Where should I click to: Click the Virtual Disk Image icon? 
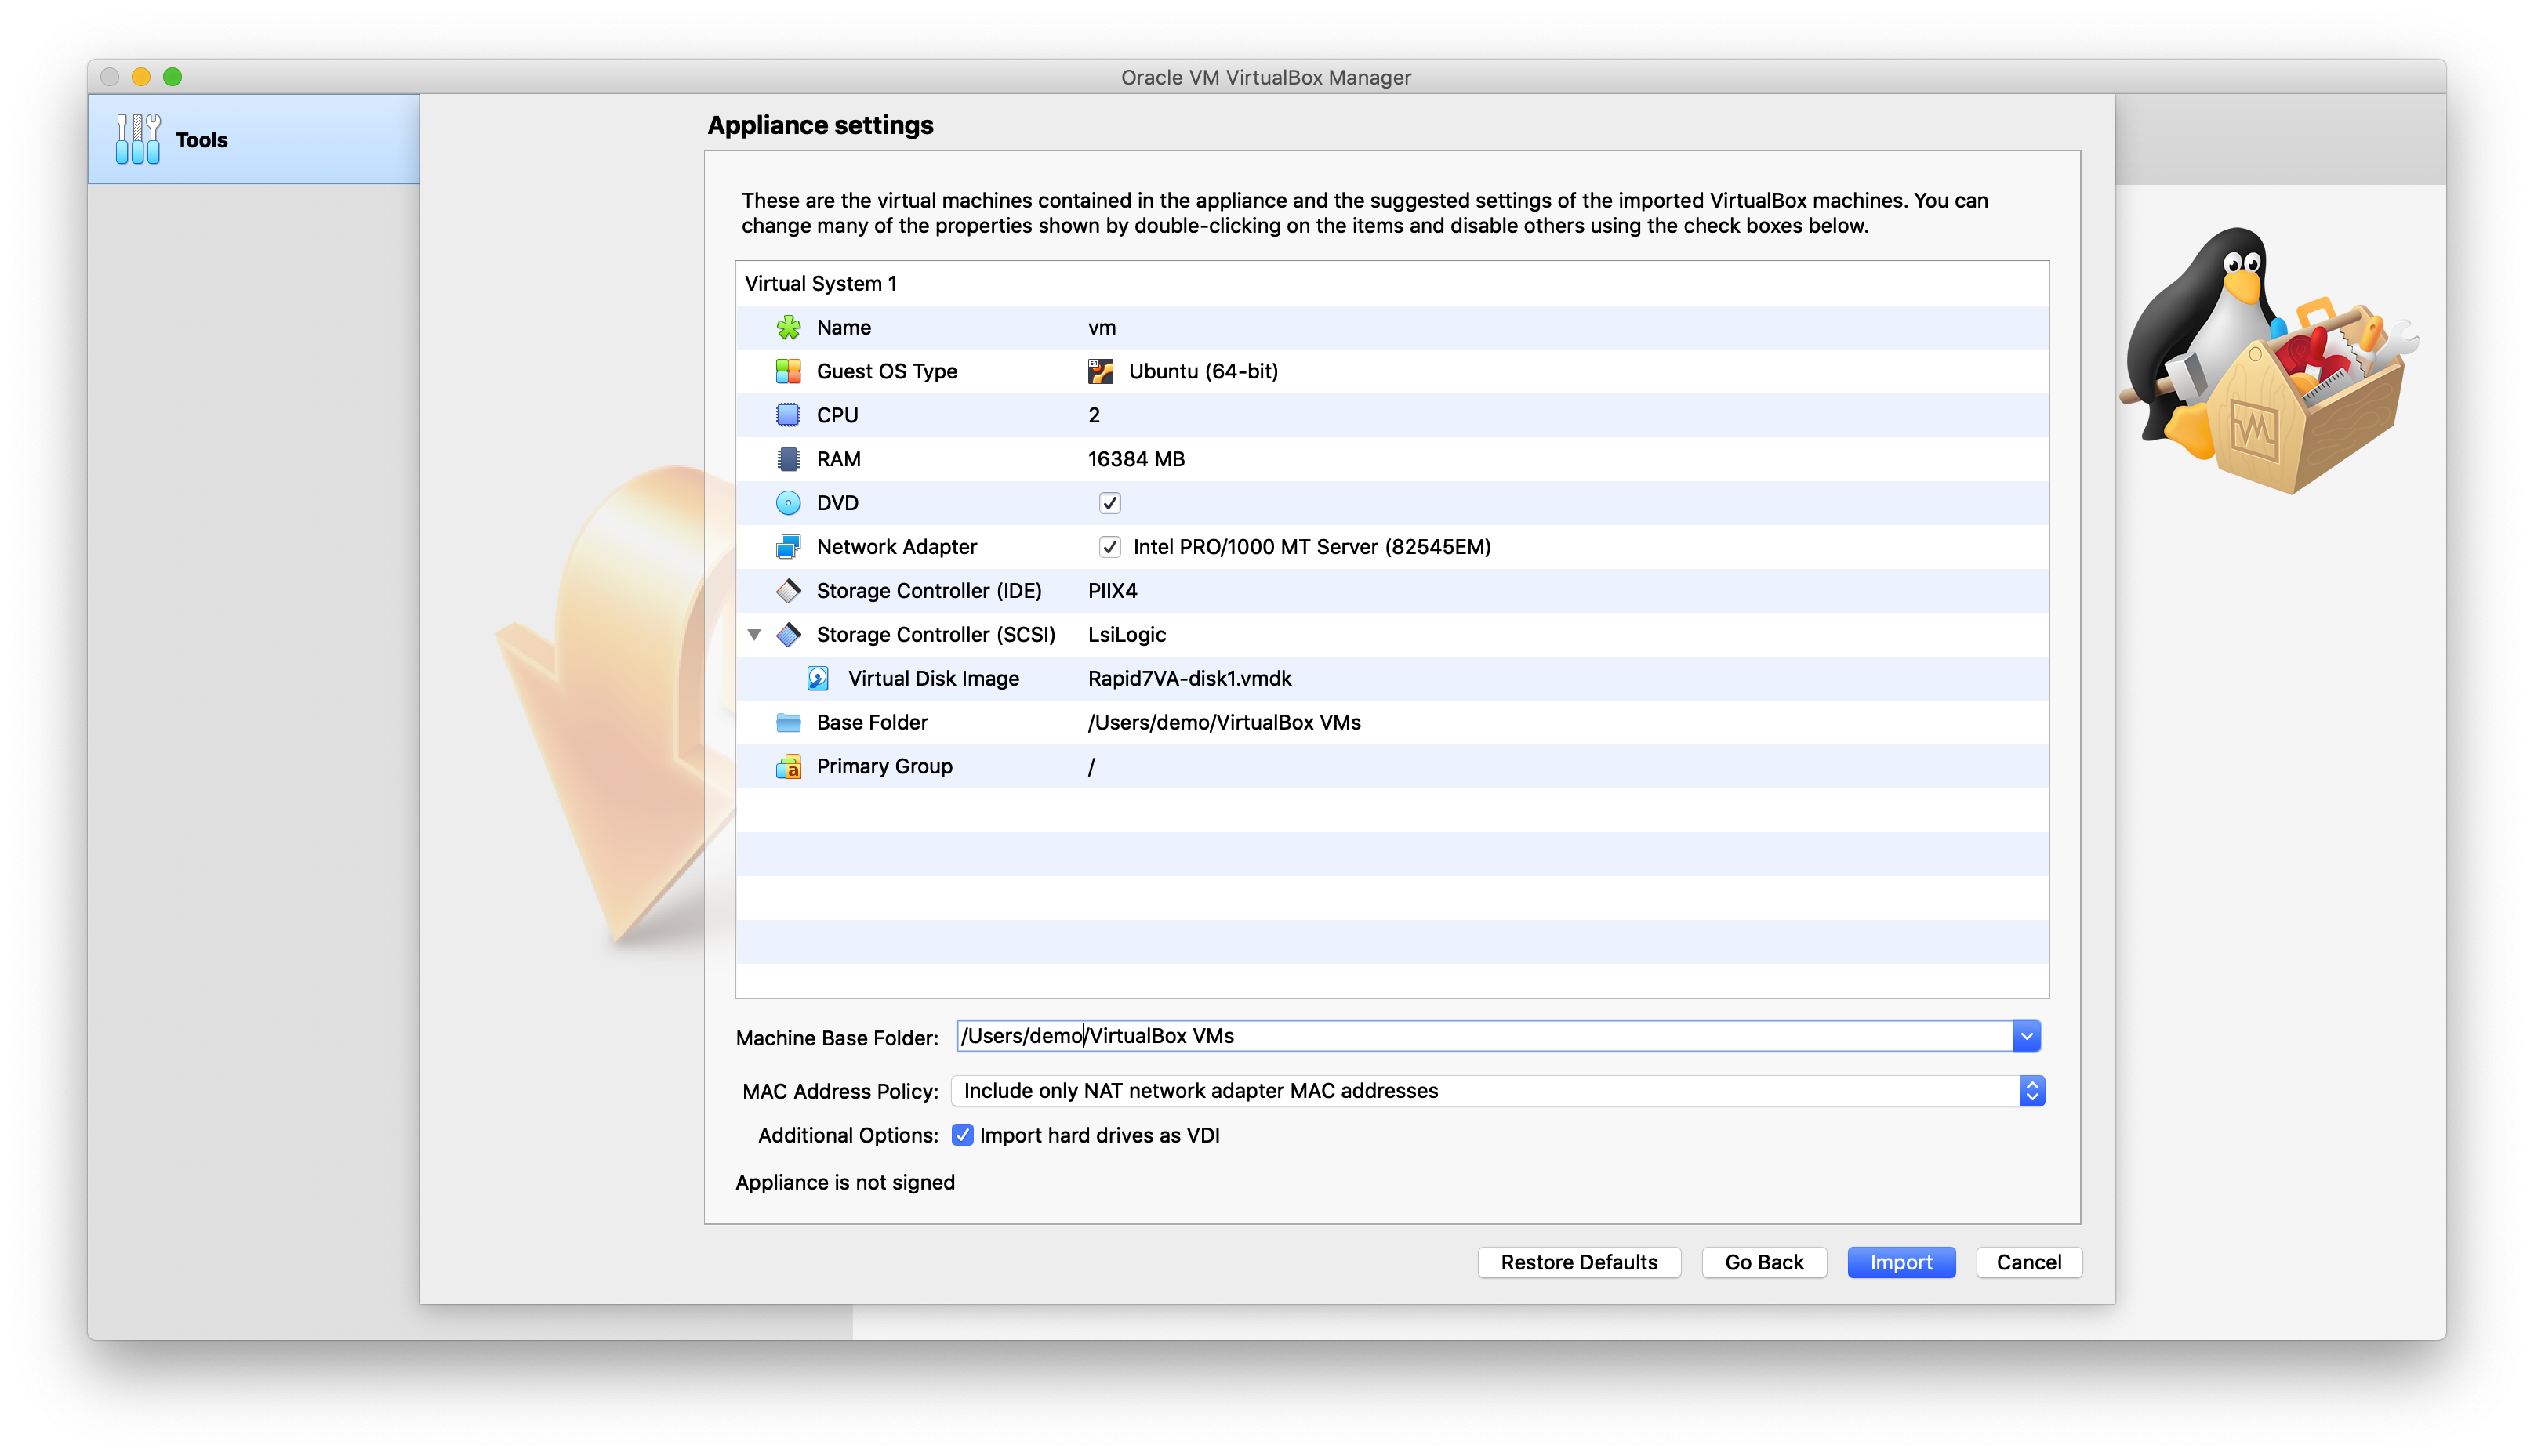pos(819,679)
